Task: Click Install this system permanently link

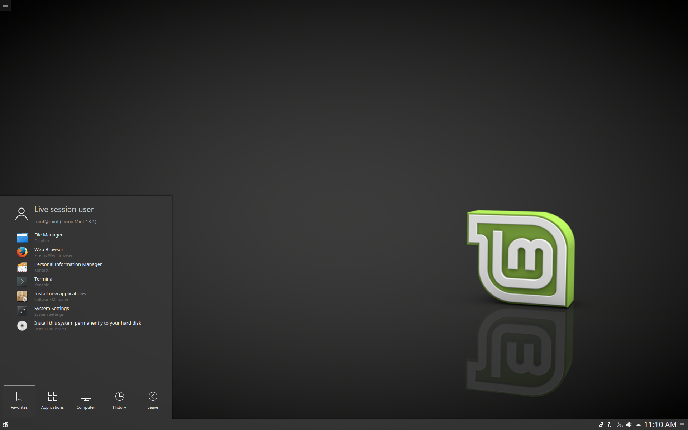Action: coord(87,322)
